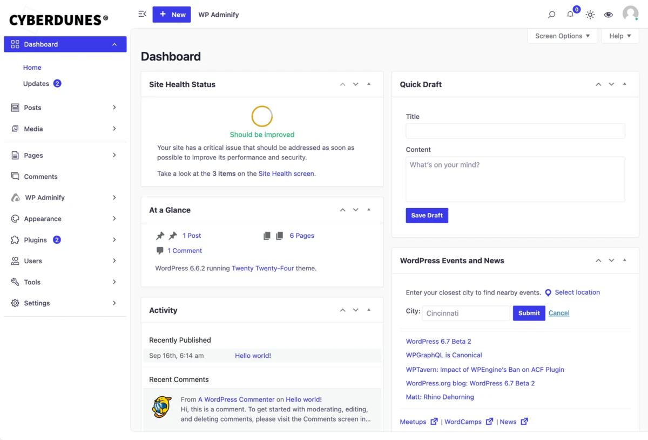Click the location pin icon beside Select location
This screenshot has width=648, height=440.
click(548, 292)
